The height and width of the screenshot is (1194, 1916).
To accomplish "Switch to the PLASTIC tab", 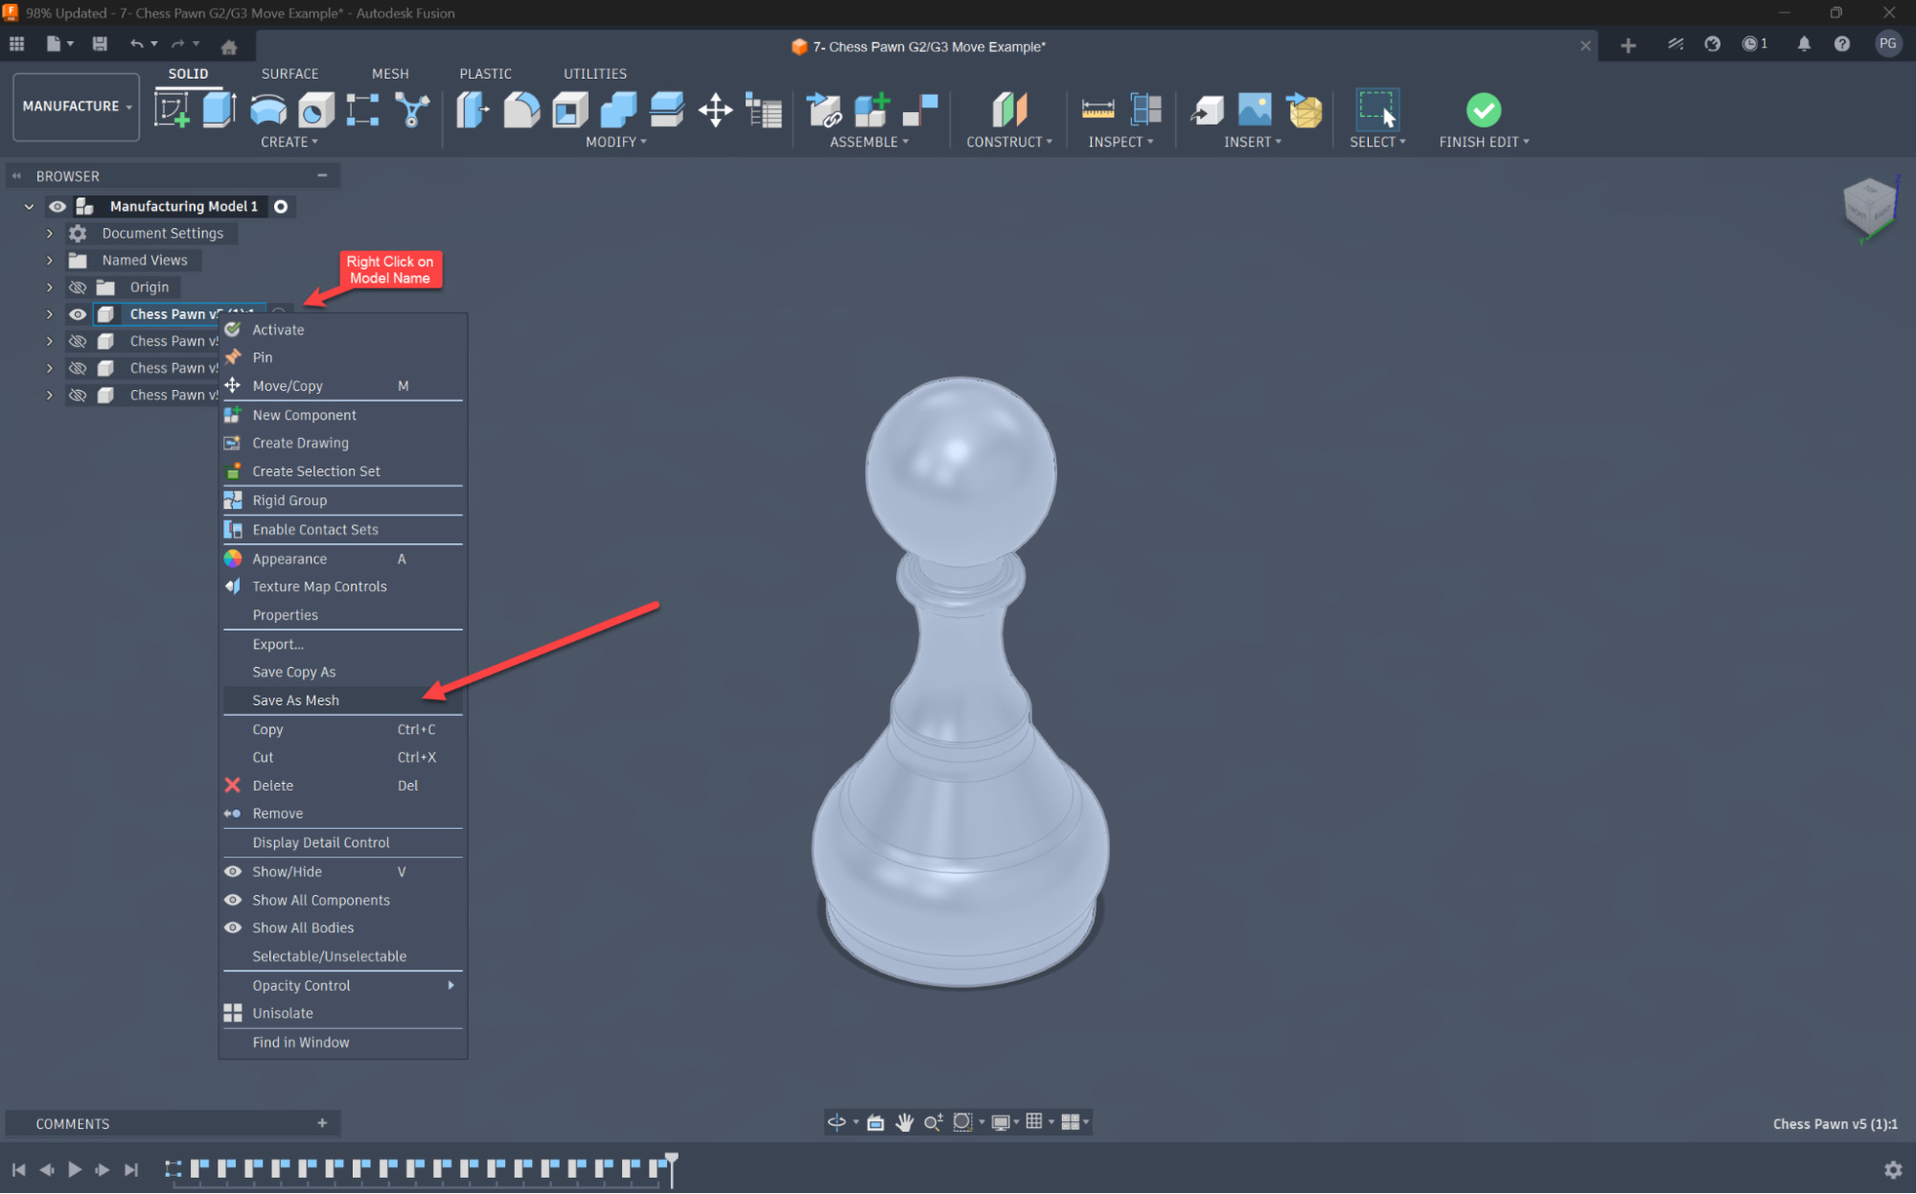I will 485,74.
